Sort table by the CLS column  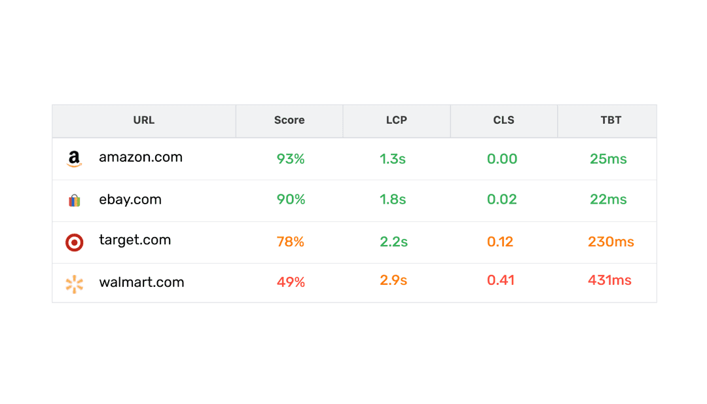[x=503, y=120]
